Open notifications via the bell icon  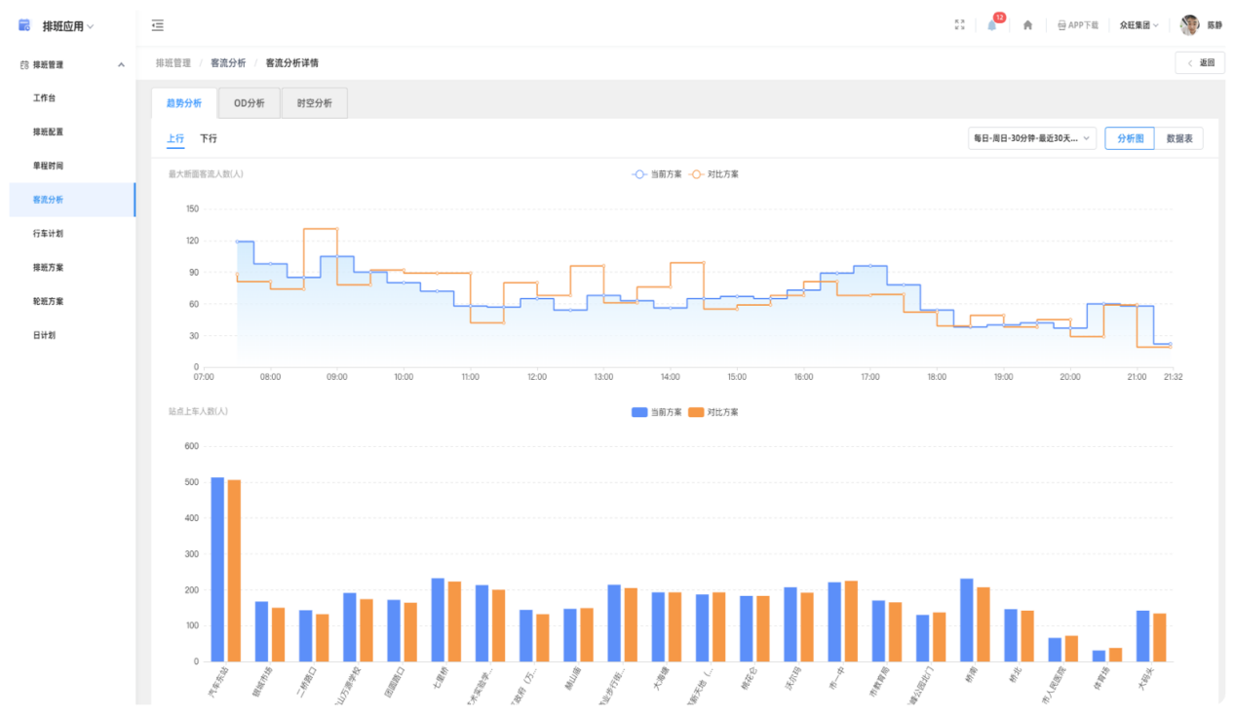(992, 25)
